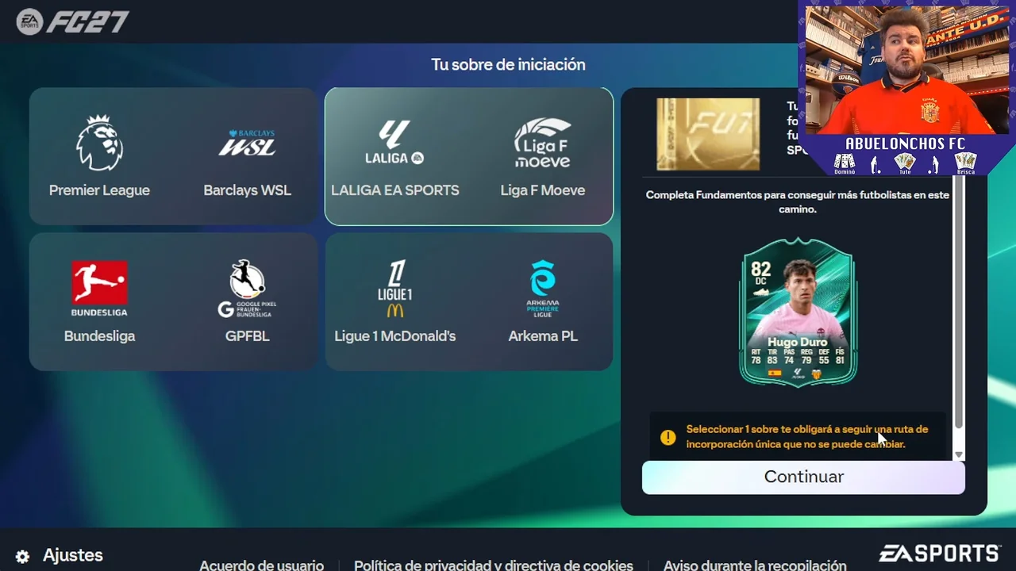Click the Completa Fundamentos description text
Viewport: 1016px width, 571px height.
(x=798, y=202)
